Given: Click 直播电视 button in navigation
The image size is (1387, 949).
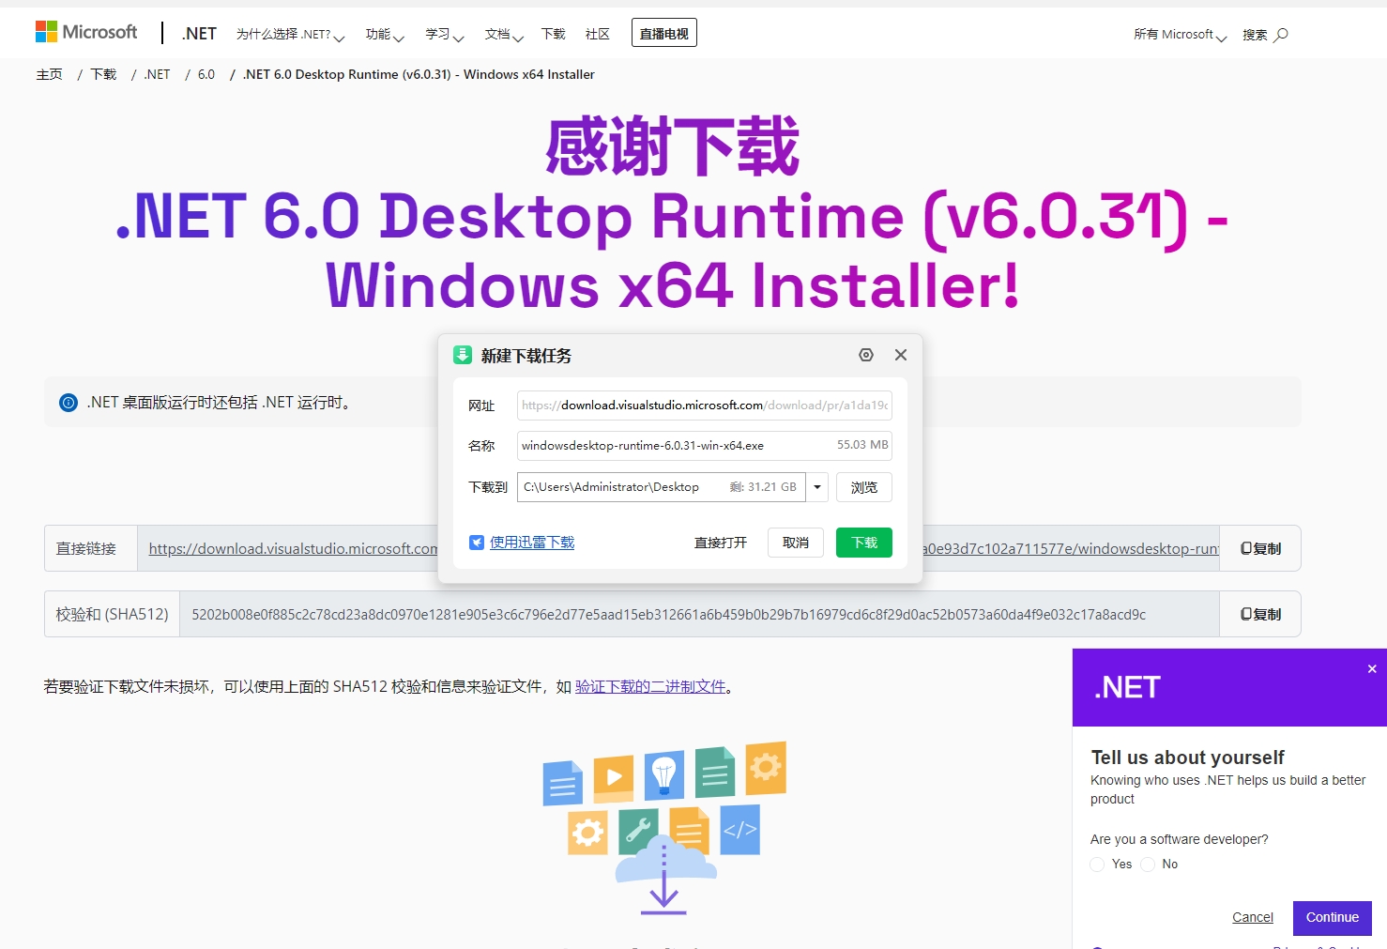Looking at the screenshot, I should click(x=664, y=33).
